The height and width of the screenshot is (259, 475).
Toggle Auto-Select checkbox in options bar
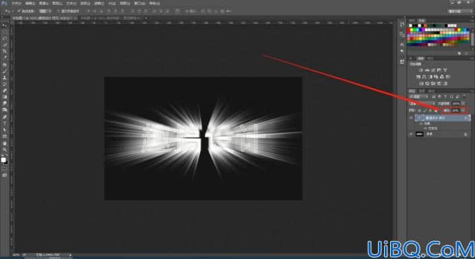click(x=19, y=11)
